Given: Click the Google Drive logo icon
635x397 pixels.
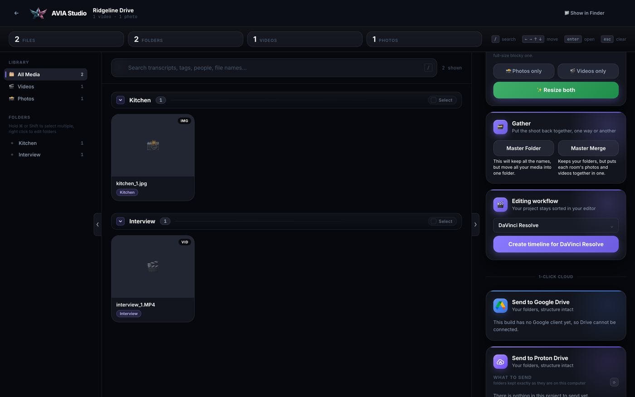Looking at the screenshot, I should tap(500, 305).
